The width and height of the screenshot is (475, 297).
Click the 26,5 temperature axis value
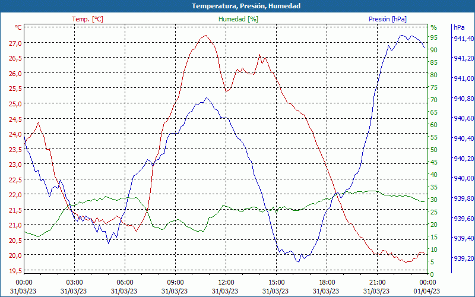pyautogui.click(x=15, y=58)
